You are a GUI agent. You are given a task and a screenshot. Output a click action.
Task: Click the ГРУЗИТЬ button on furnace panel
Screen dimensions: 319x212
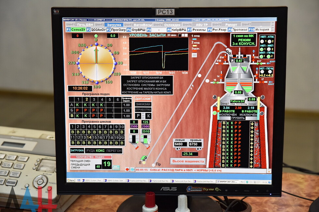(240, 118)
